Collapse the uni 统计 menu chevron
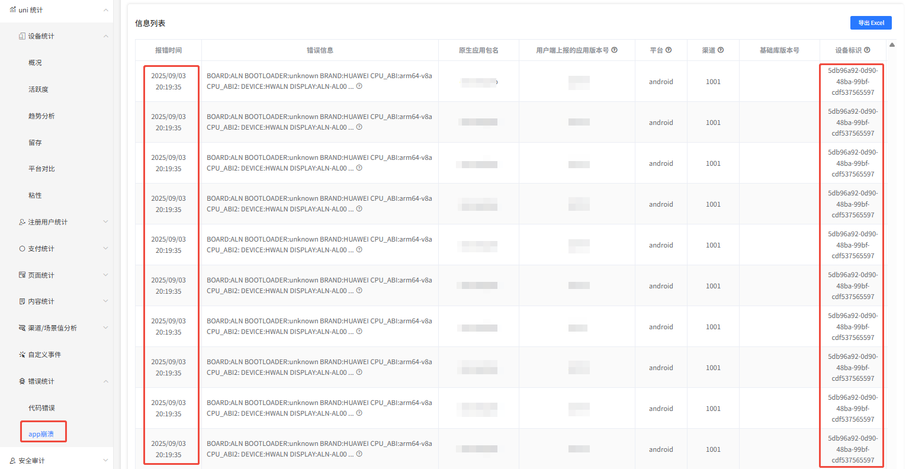The image size is (909, 469). [x=106, y=9]
